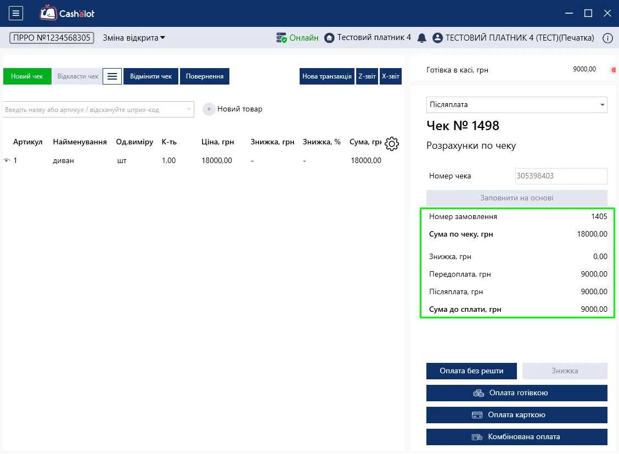Open deferred checks list icon
Screen dimensions: 619x454
pos(112,76)
